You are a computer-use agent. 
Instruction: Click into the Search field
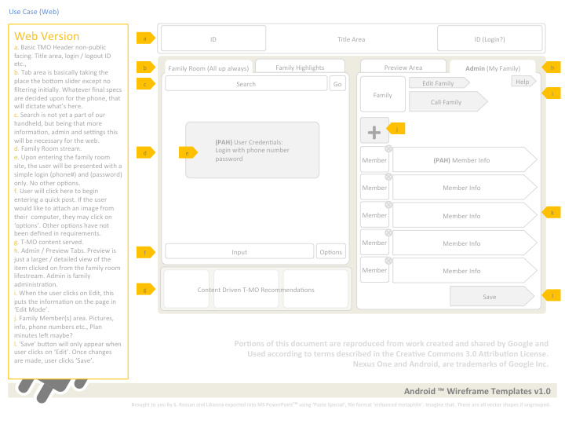[246, 84]
